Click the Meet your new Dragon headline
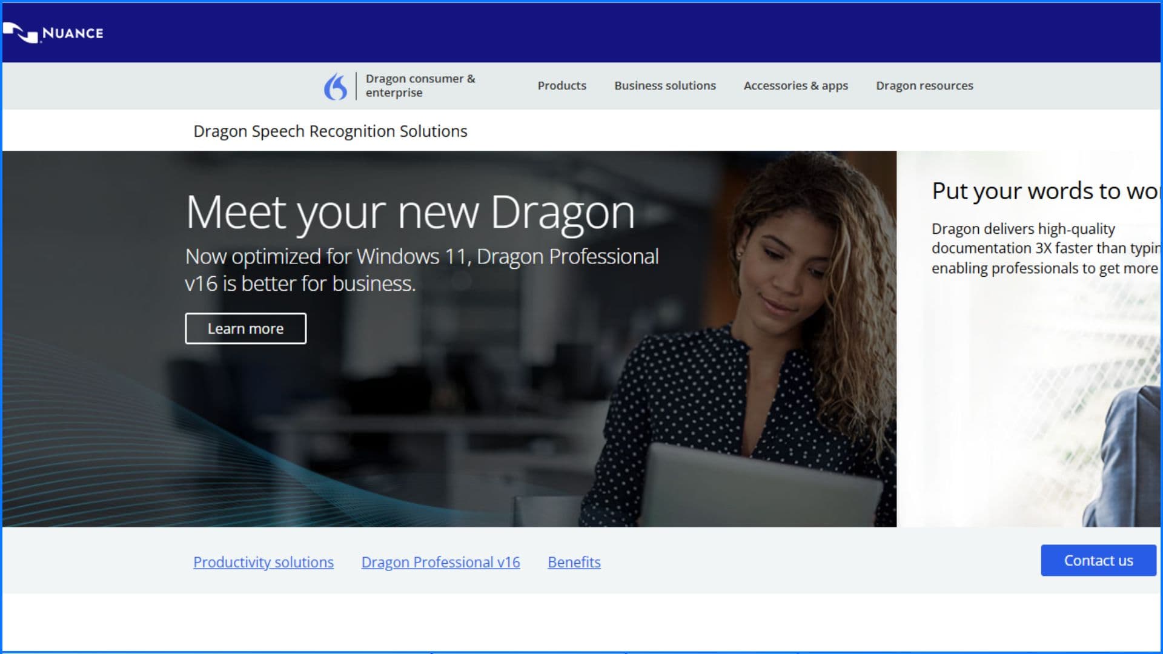The width and height of the screenshot is (1163, 654). (x=410, y=212)
